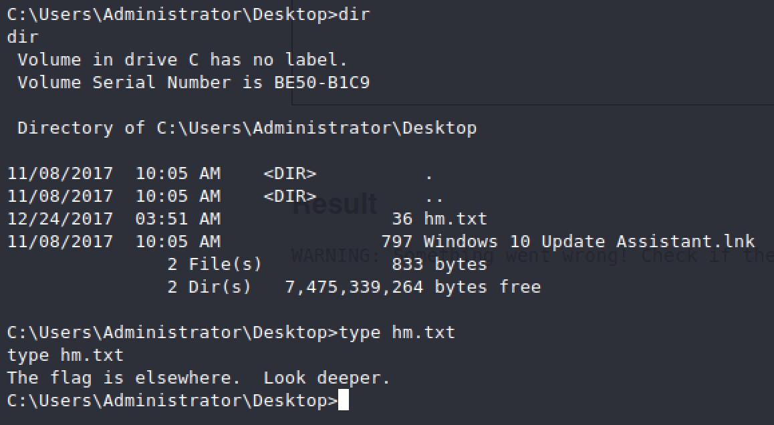Click the 'dir' command on the first prompt line
774x425 pixels.
[354, 14]
